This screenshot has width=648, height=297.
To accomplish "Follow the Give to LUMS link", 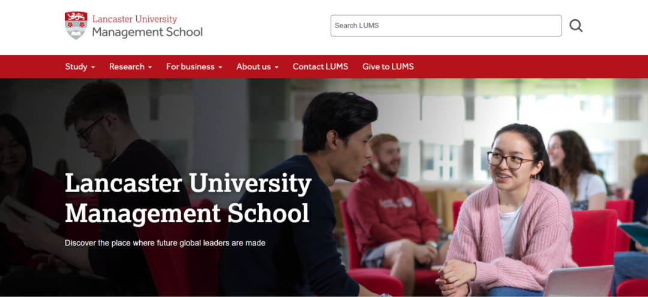I will pos(388,66).
